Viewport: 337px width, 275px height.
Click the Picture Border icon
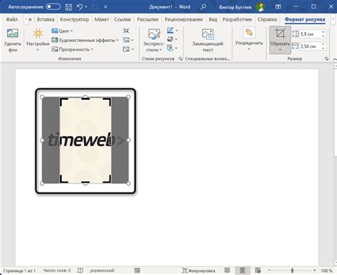170,31
